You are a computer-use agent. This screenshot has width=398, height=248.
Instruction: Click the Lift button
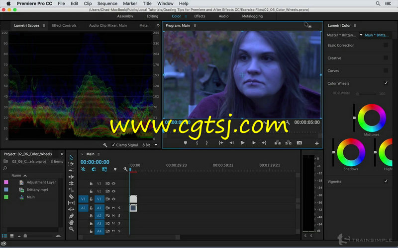click(278, 143)
